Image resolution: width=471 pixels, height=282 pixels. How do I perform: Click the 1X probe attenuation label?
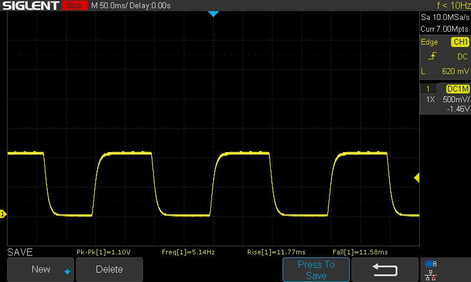430,99
